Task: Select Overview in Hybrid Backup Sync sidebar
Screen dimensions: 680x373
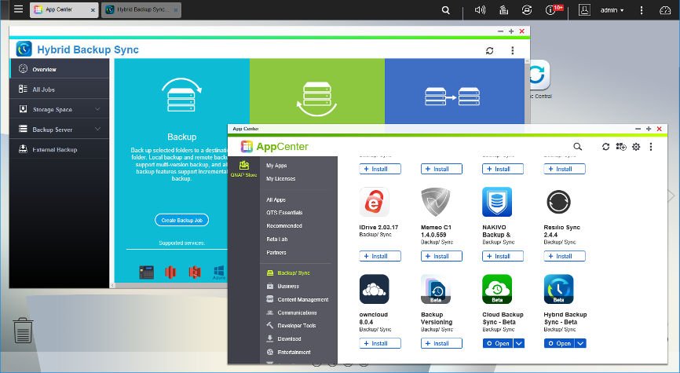Action: [x=60, y=69]
